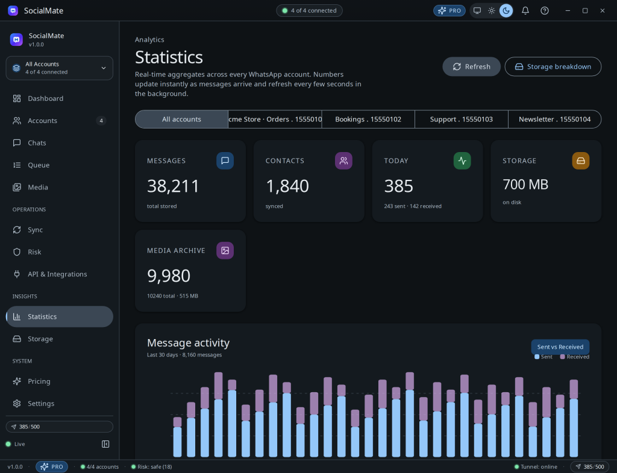Click the Today card activity icon

[462, 161]
